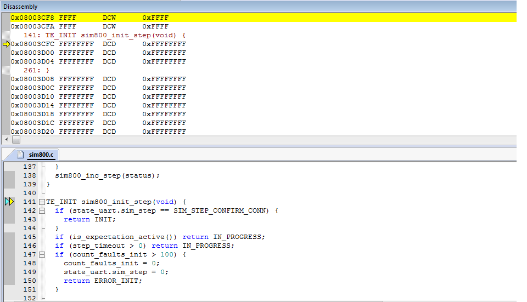Click the current execution marker at line 141
527x302 pixels.
tap(9, 202)
